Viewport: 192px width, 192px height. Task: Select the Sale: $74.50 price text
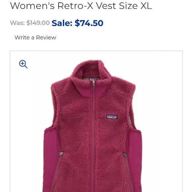pyautogui.click(x=77, y=23)
